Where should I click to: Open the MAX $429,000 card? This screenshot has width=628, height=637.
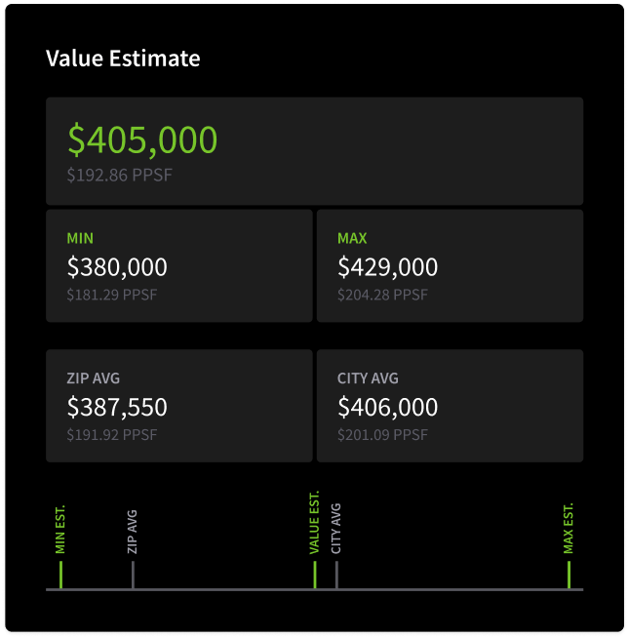point(450,266)
